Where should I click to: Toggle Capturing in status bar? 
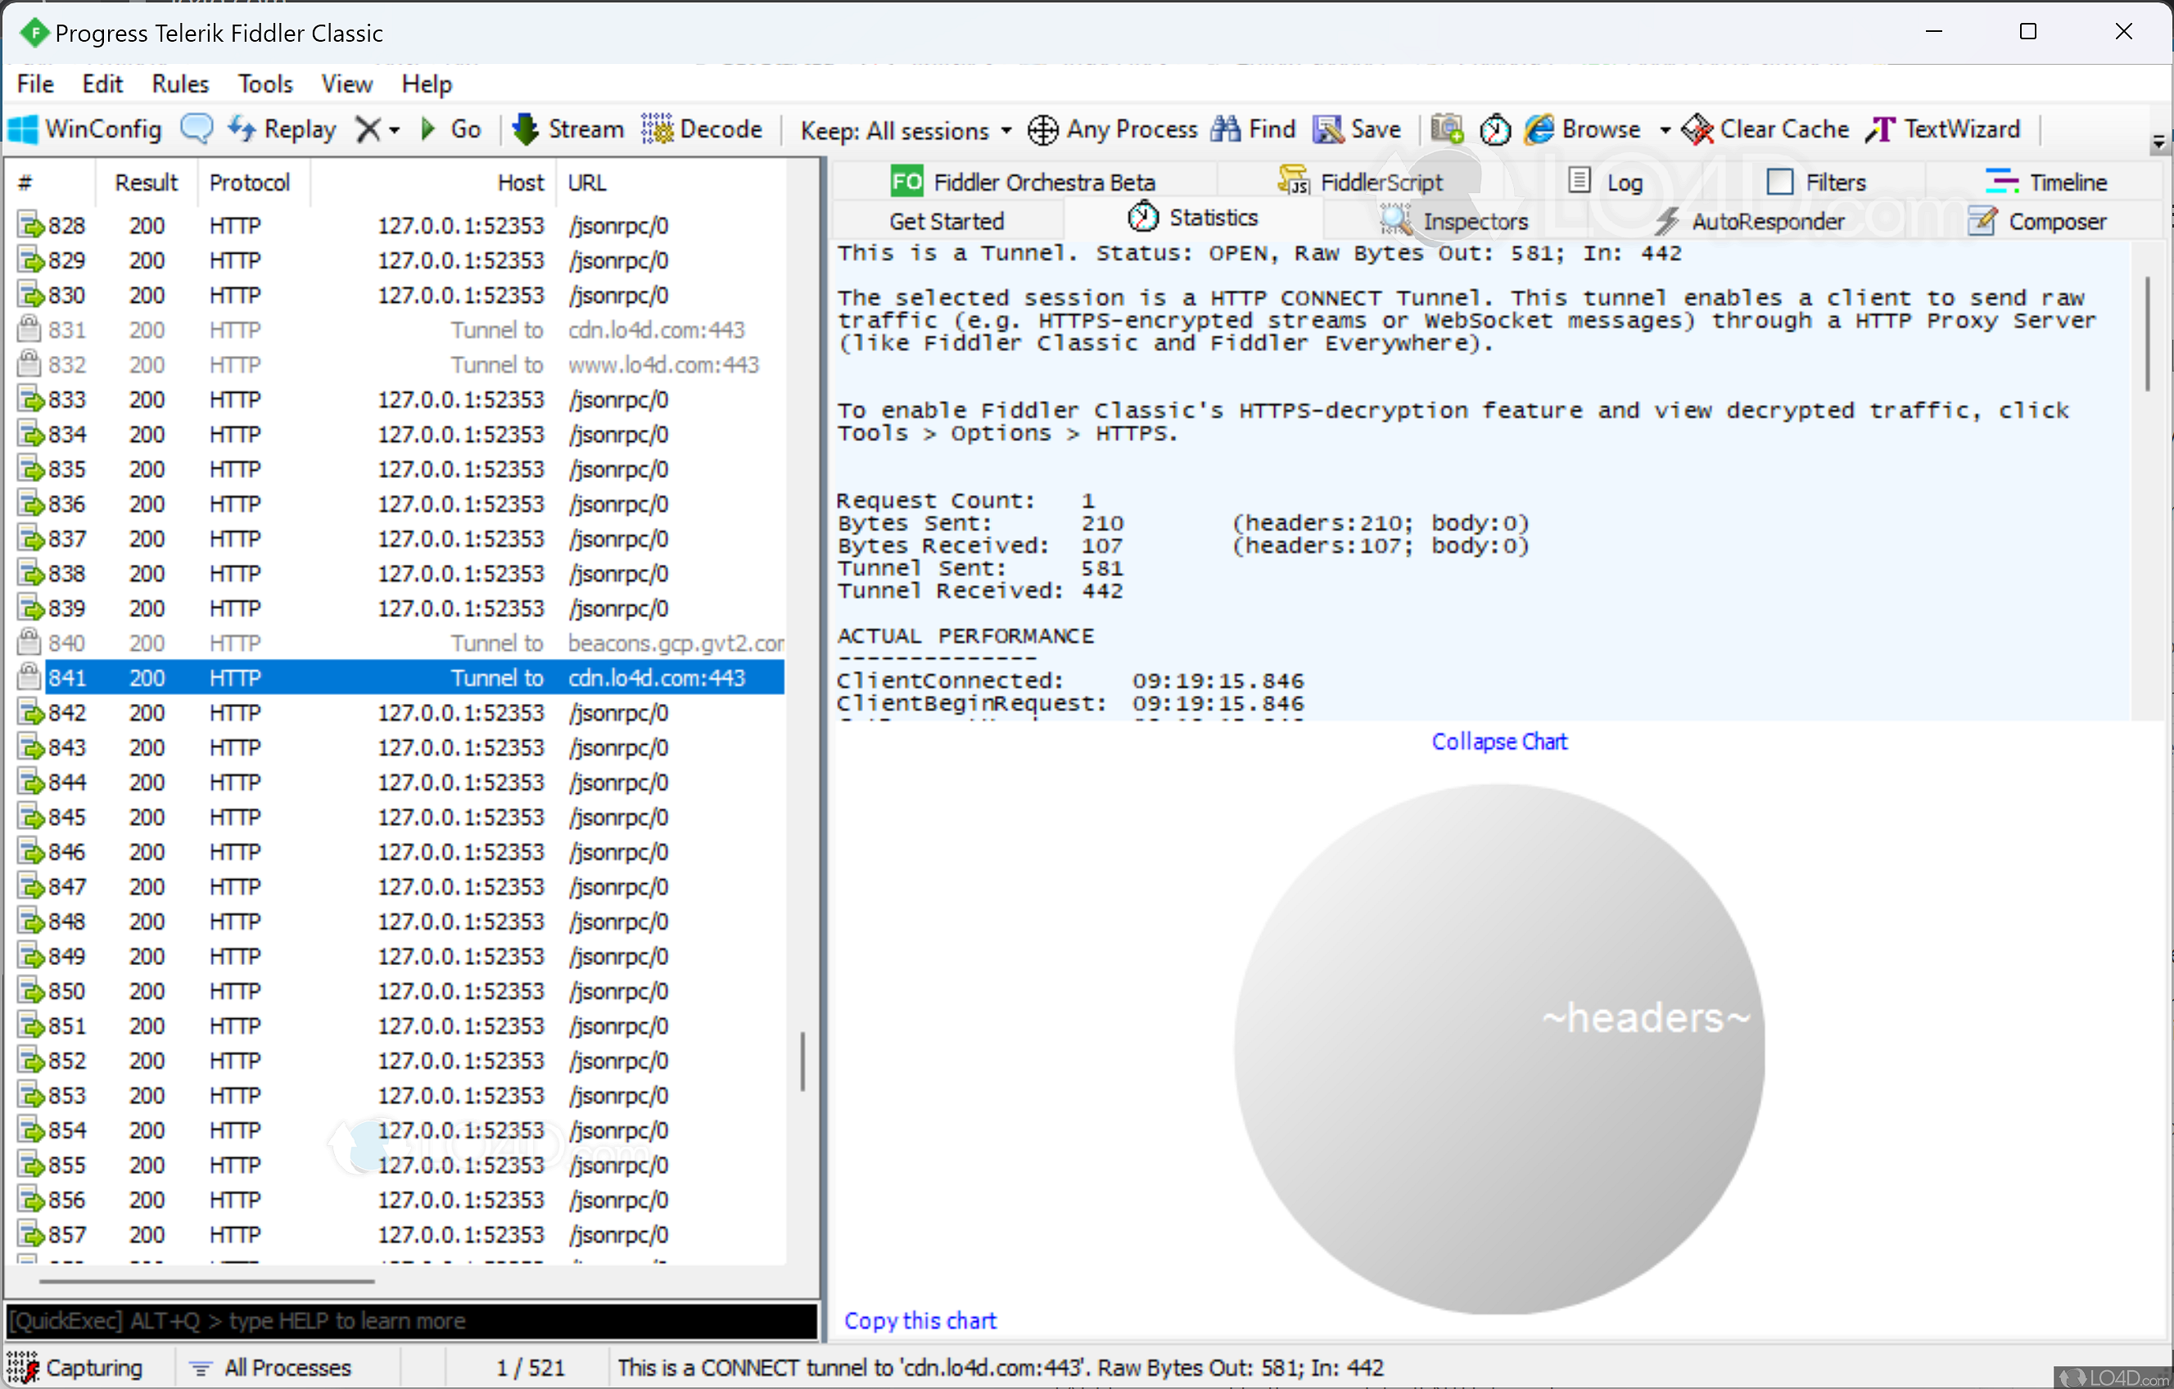point(75,1369)
